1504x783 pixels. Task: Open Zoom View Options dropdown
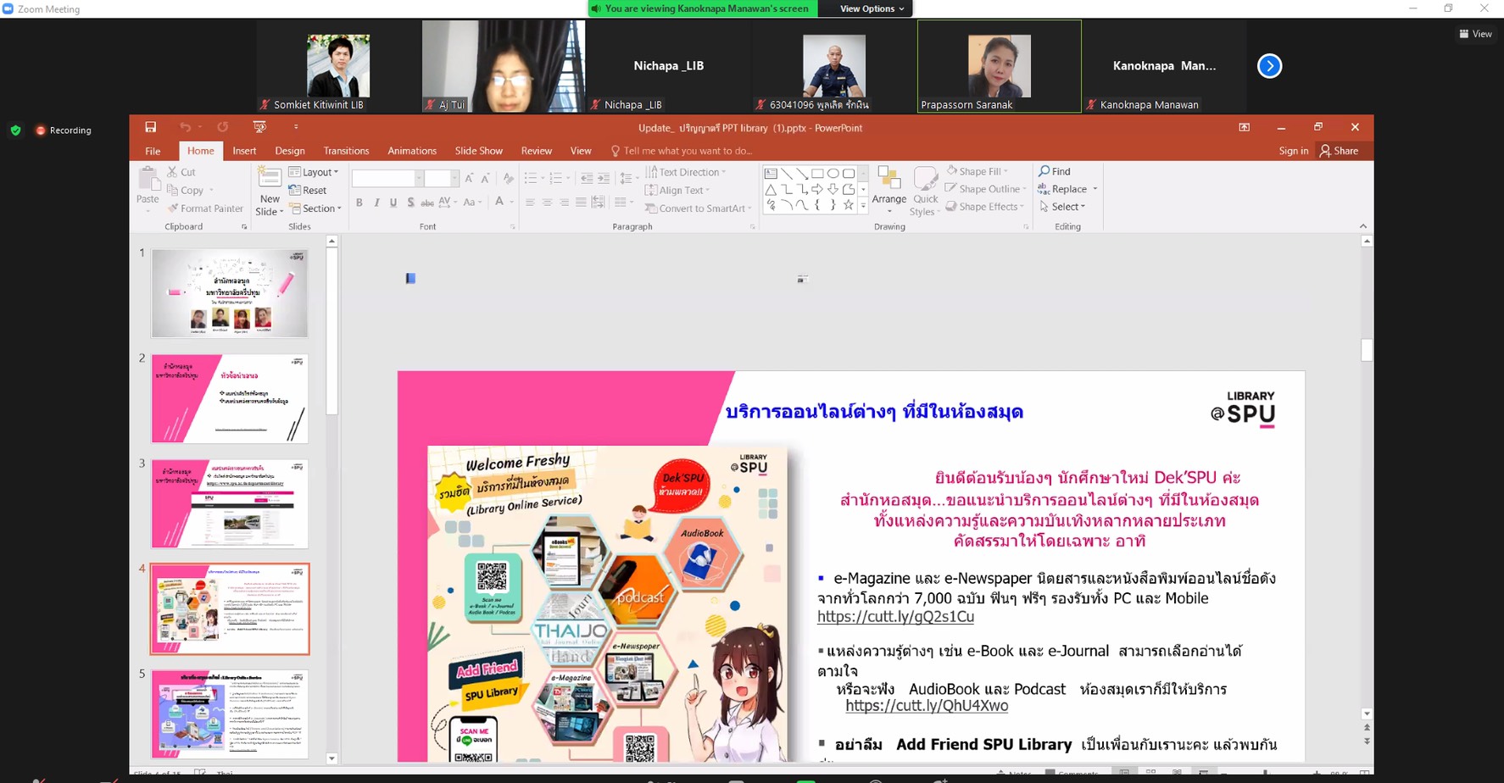[x=872, y=8]
